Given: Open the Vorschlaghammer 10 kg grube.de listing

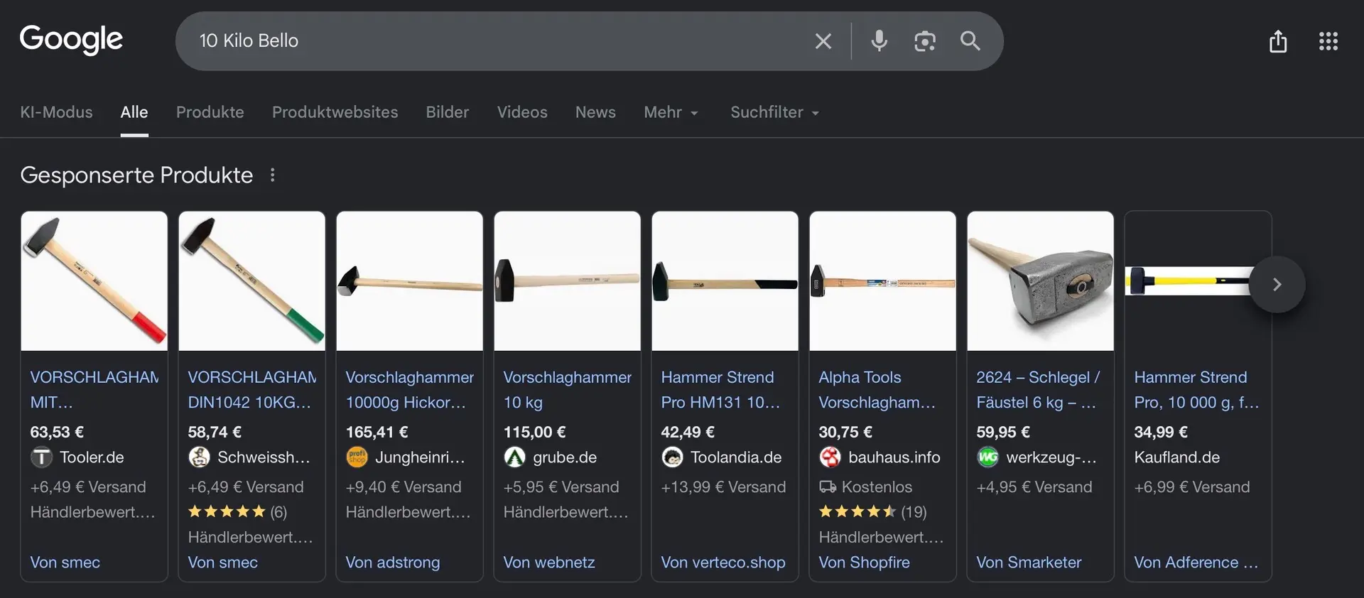Looking at the screenshot, I should (x=567, y=389).
